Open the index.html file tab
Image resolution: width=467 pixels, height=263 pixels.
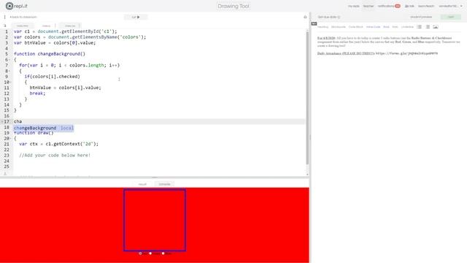23,26
